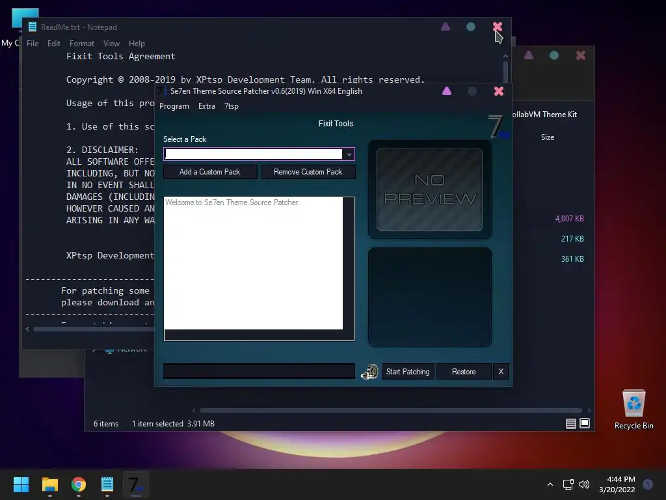Viewport: 666px width, 500px height.
Task: Minimize the File Explorer window behind
Action: (528, 55)
